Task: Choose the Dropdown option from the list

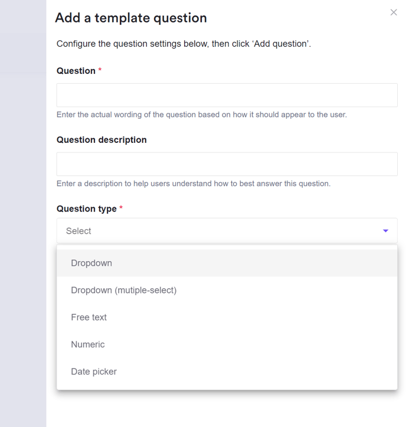Action: pos(91,263)
